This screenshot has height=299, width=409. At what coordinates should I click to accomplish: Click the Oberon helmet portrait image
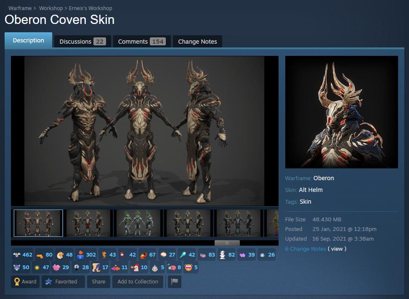341,112
